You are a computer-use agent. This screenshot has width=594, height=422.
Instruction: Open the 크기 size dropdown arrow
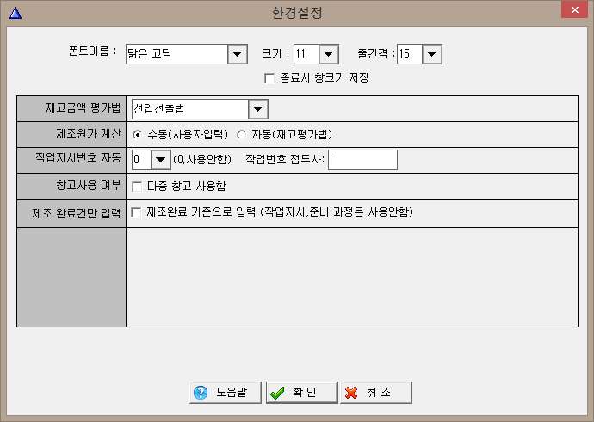click(329, 54)
